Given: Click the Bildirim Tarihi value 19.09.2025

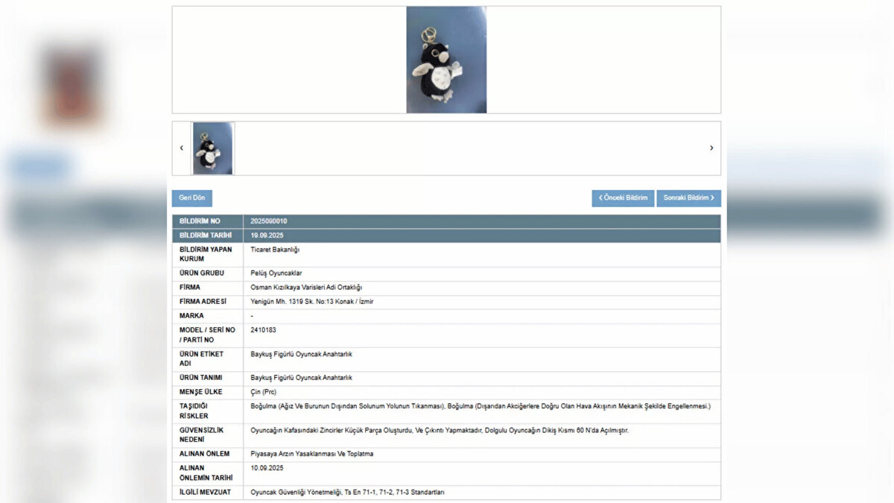Looking at the screenshot, I should click(267, 235).
